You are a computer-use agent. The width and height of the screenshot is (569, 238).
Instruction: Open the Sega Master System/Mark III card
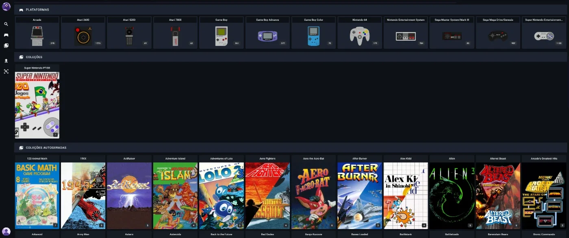click(452, 32)
